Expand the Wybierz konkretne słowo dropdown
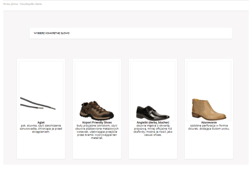Screen dimensions: 252x169 131,33
